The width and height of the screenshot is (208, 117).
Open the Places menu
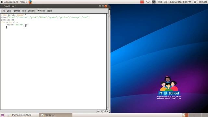point(23,2)
